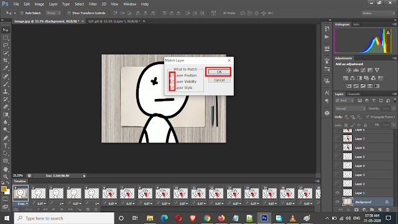This screenshot has width=398, height=224.
Task: Toggle the Layer Style checkbox
Action: (172, 88)
